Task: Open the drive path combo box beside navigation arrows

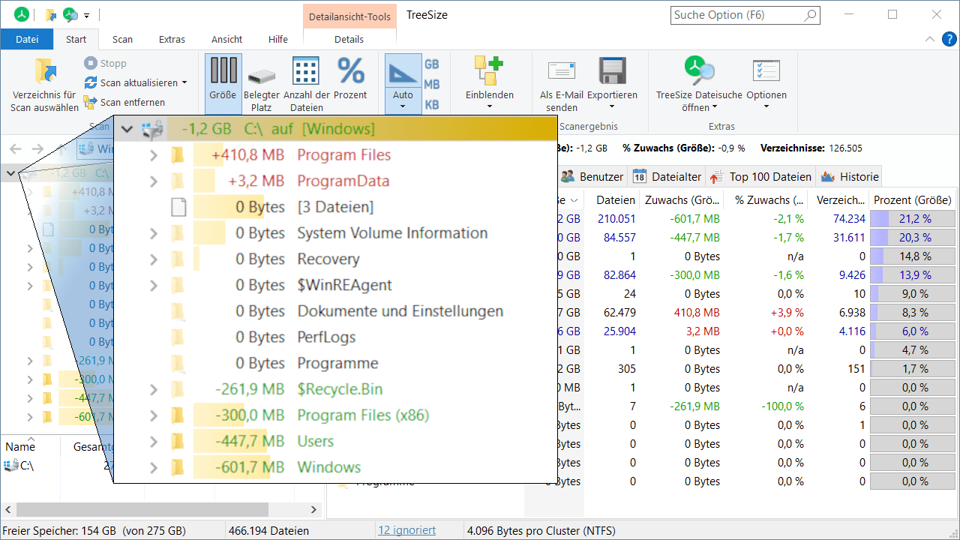Action: point(94,148)
